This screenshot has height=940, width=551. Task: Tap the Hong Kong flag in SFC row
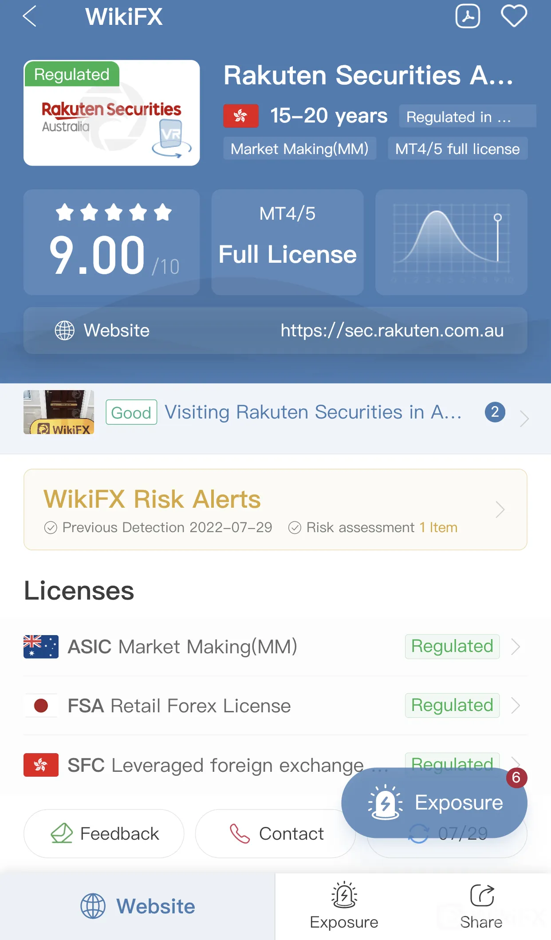pyautogui.click(x=41, y=765)
